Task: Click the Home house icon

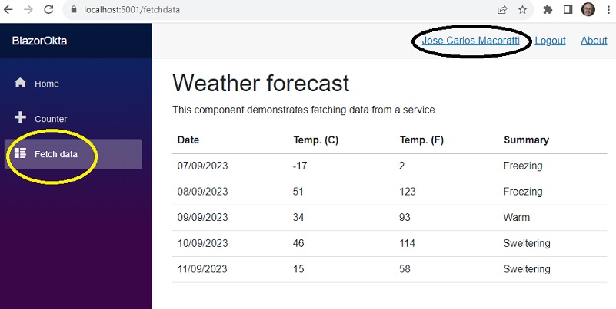Action: [x=20, y=83]
